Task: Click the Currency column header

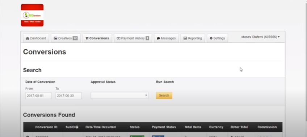Action: [x=216, y=127]
